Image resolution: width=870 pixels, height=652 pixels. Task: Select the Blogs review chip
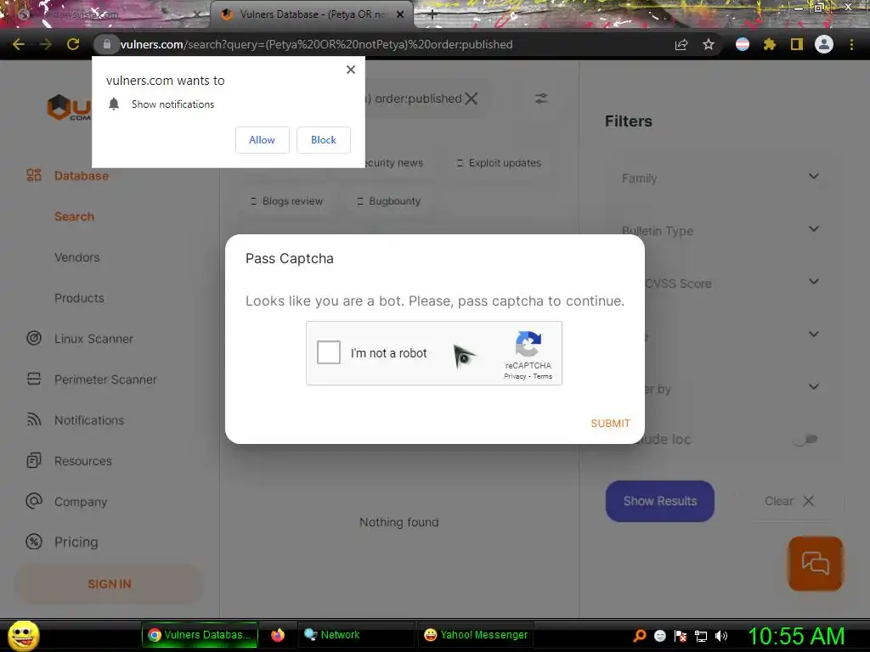tap(287, 200)
